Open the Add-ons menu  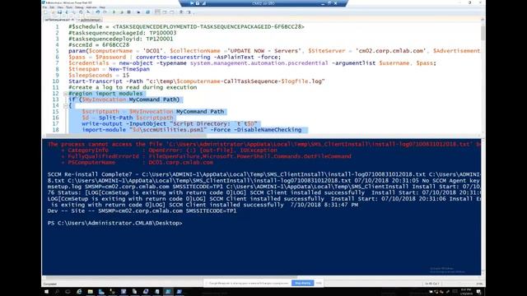[x=91, y=7]
